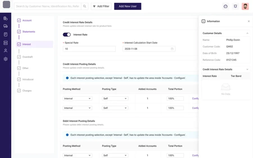Toggle the Introducer step checkbox
Viewport: 253px width, 158px height.
click(x=19, y=79)
